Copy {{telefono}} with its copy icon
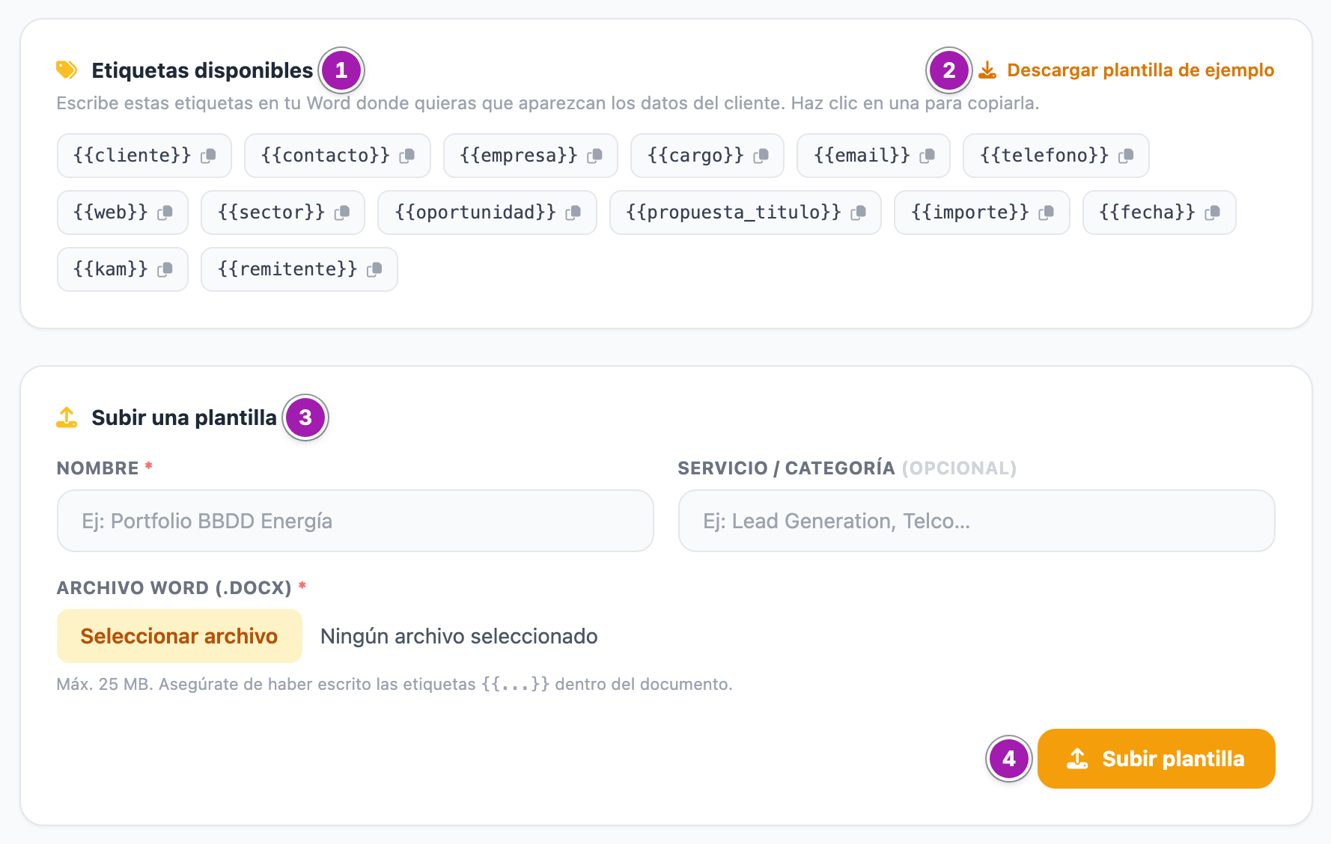 coord(1126,156)
